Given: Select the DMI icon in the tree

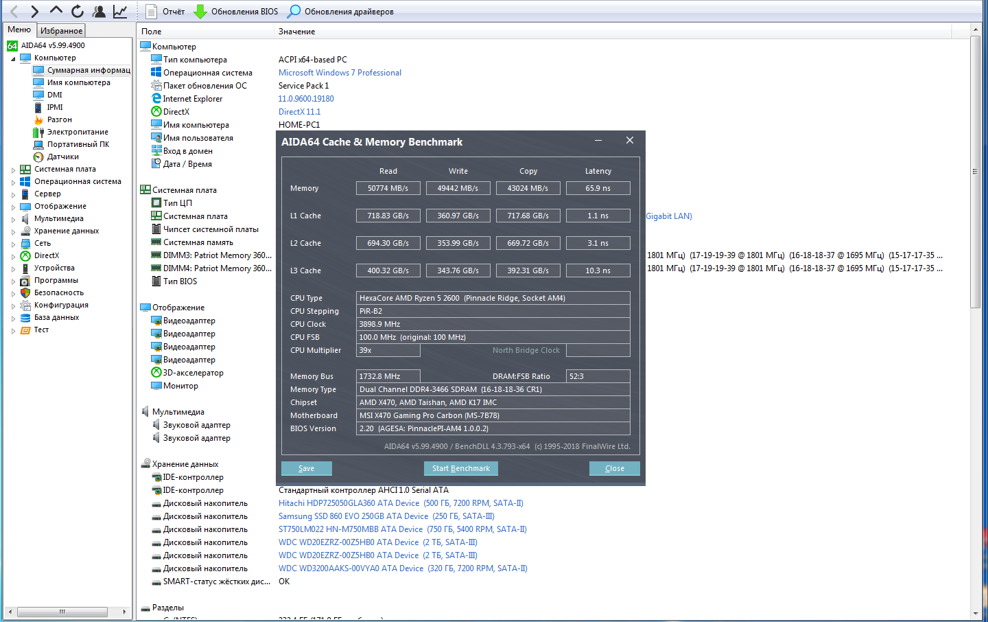Looking at the screenshot, I should pos(38,95).
